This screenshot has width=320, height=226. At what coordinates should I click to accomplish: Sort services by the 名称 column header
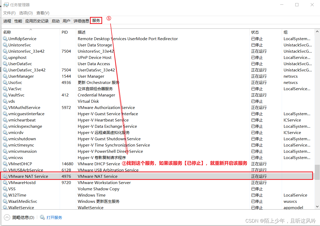click(x=30, y=32)
